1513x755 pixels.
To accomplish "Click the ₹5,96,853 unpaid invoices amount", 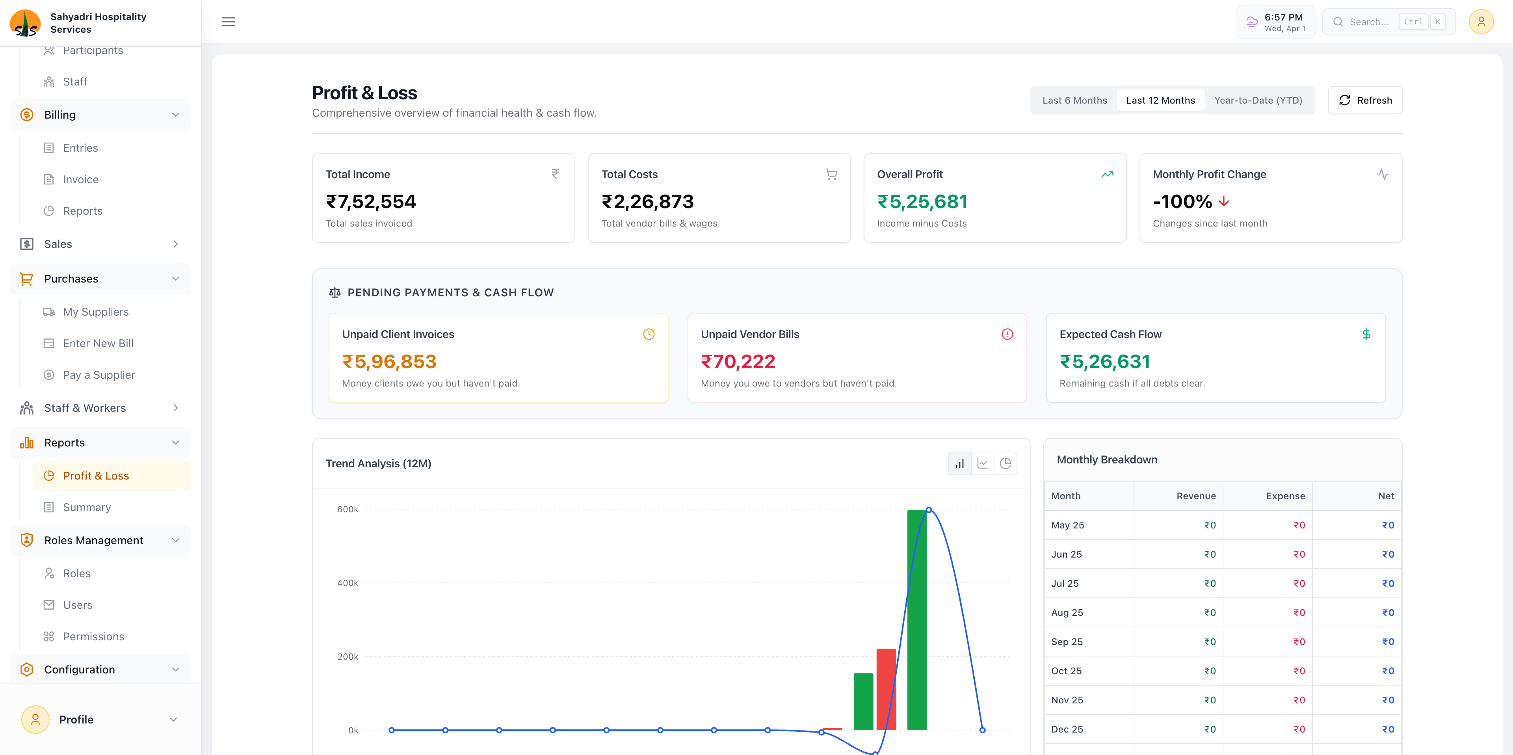I will click(x=389, y=361).
